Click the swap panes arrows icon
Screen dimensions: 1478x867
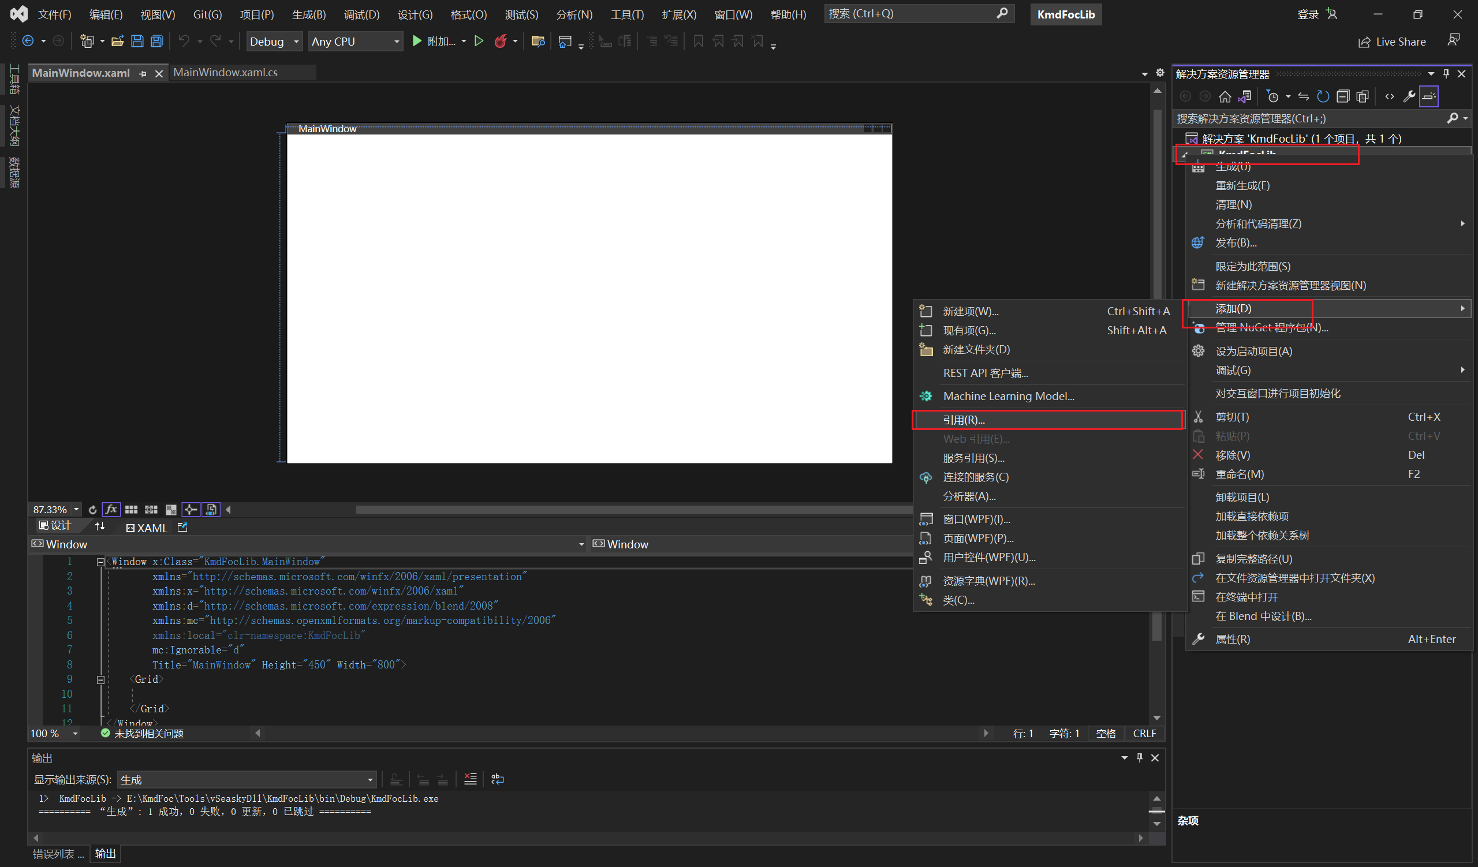click(100, 526)
